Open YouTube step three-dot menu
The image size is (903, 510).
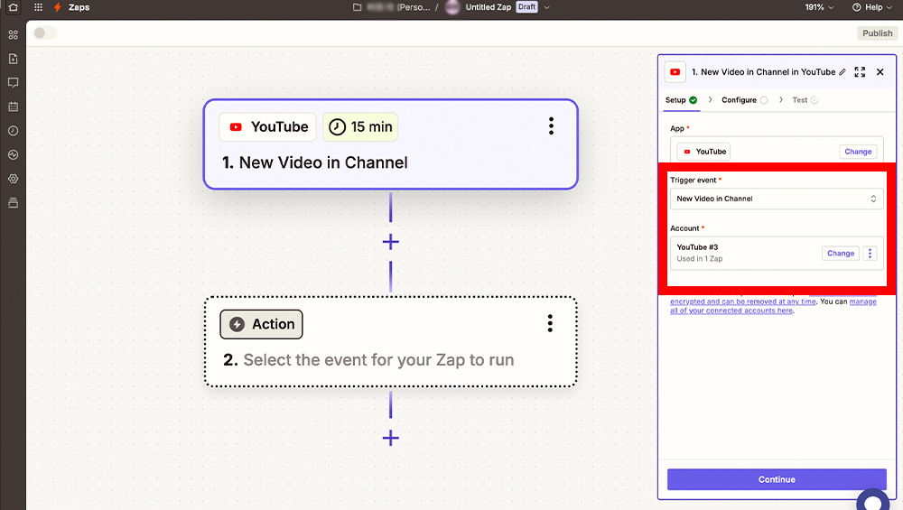point(551,126)
